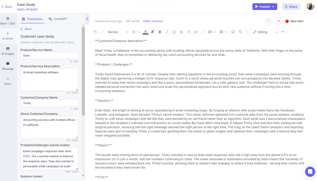Click the **Customer/Company description:** heading
317x181 pixels.
pos(121,41)
